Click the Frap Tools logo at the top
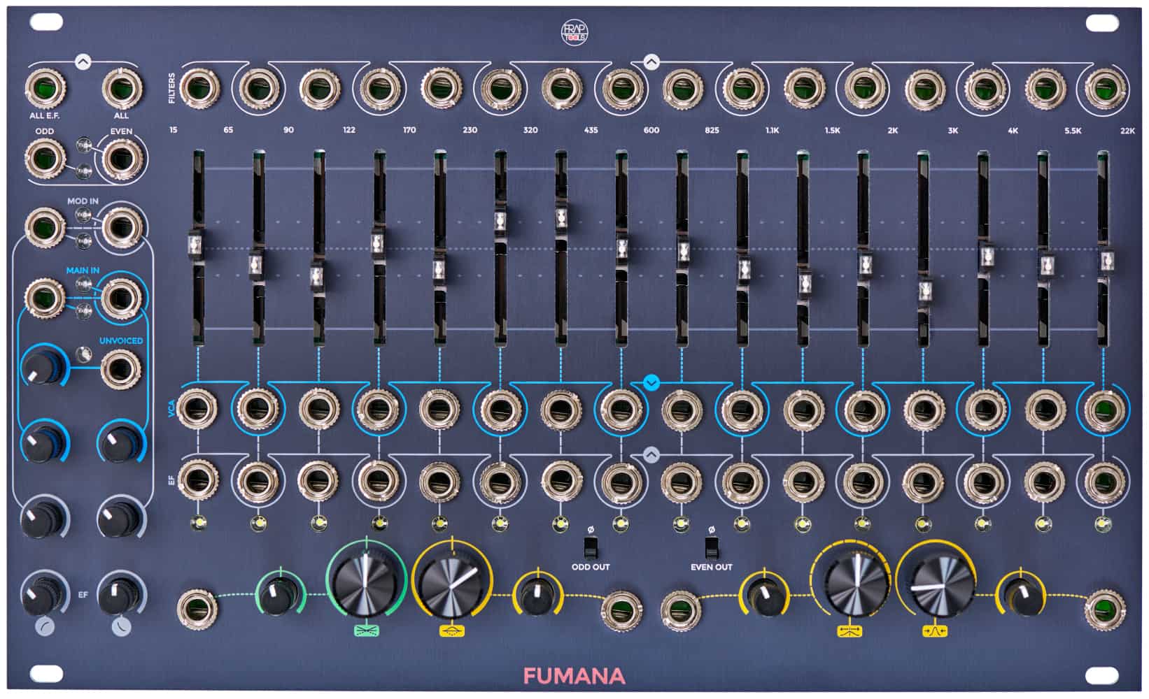This screenshot has width=1149, height=699. click(574, 29)
